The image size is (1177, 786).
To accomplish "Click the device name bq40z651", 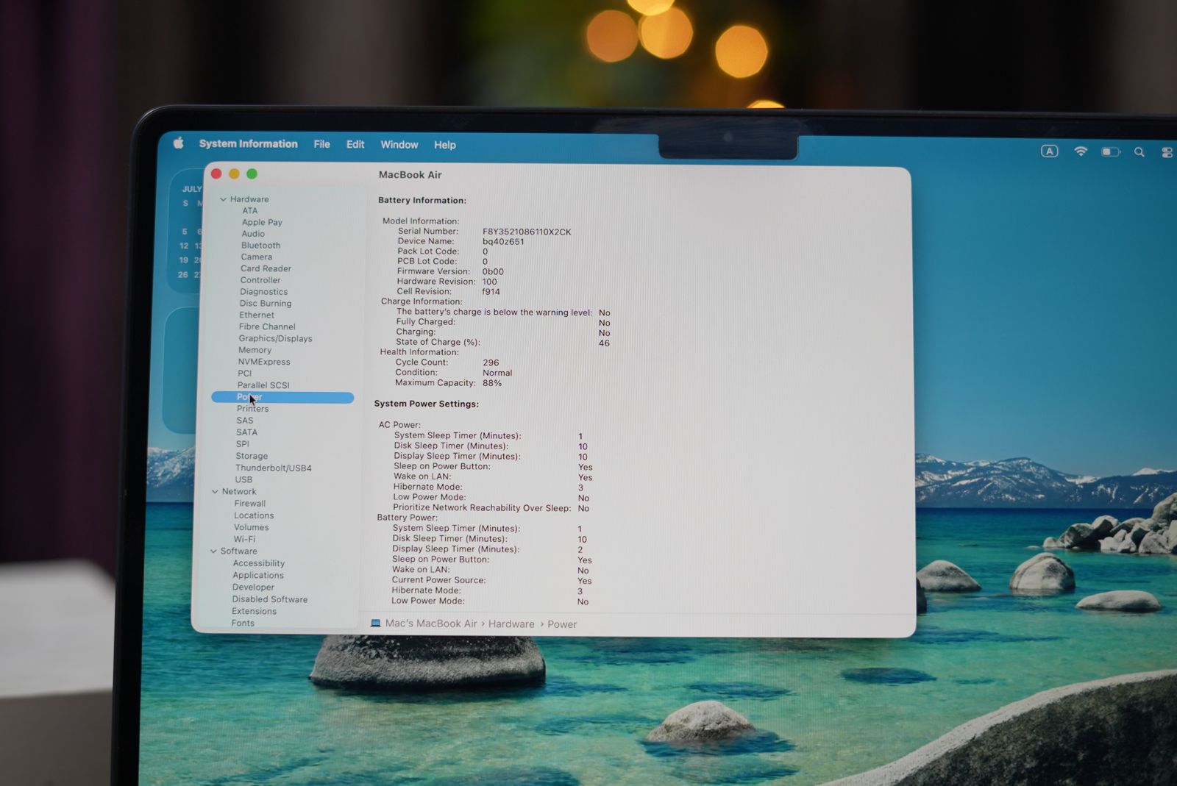I will point(503,242).
